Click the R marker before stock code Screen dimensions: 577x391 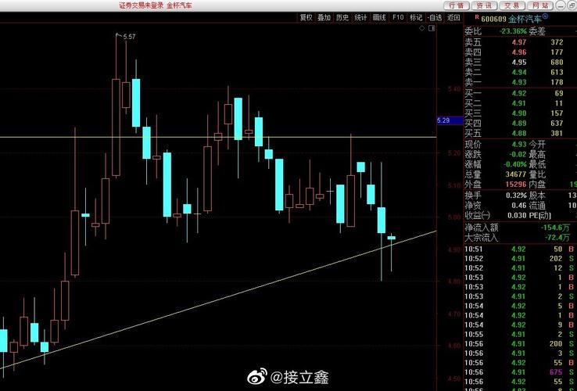click(x=477, y=16)
